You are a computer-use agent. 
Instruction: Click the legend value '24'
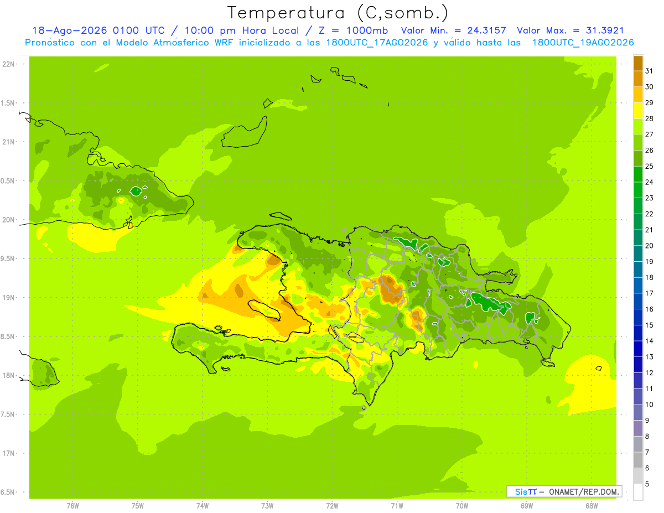[x=649, y=182]
